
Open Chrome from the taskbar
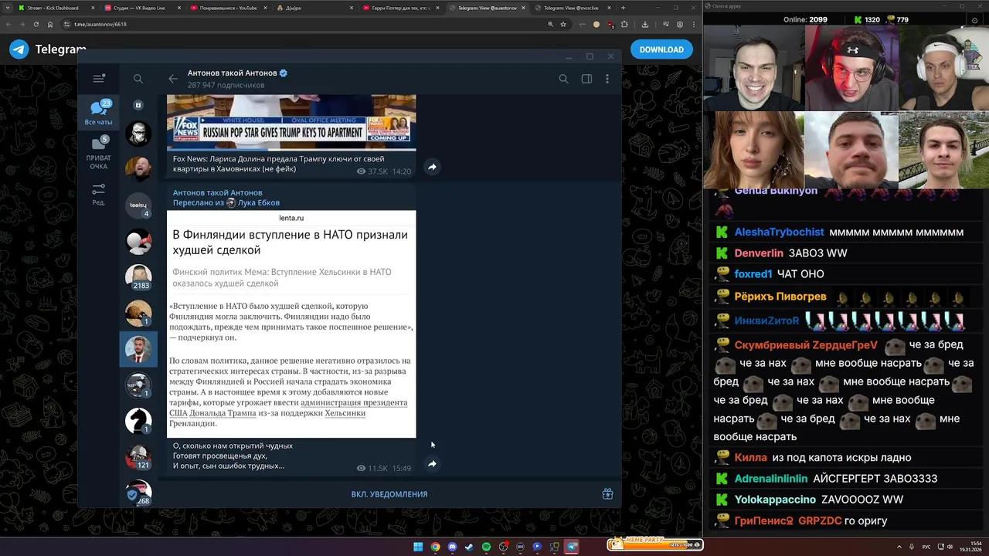point(435,547)
